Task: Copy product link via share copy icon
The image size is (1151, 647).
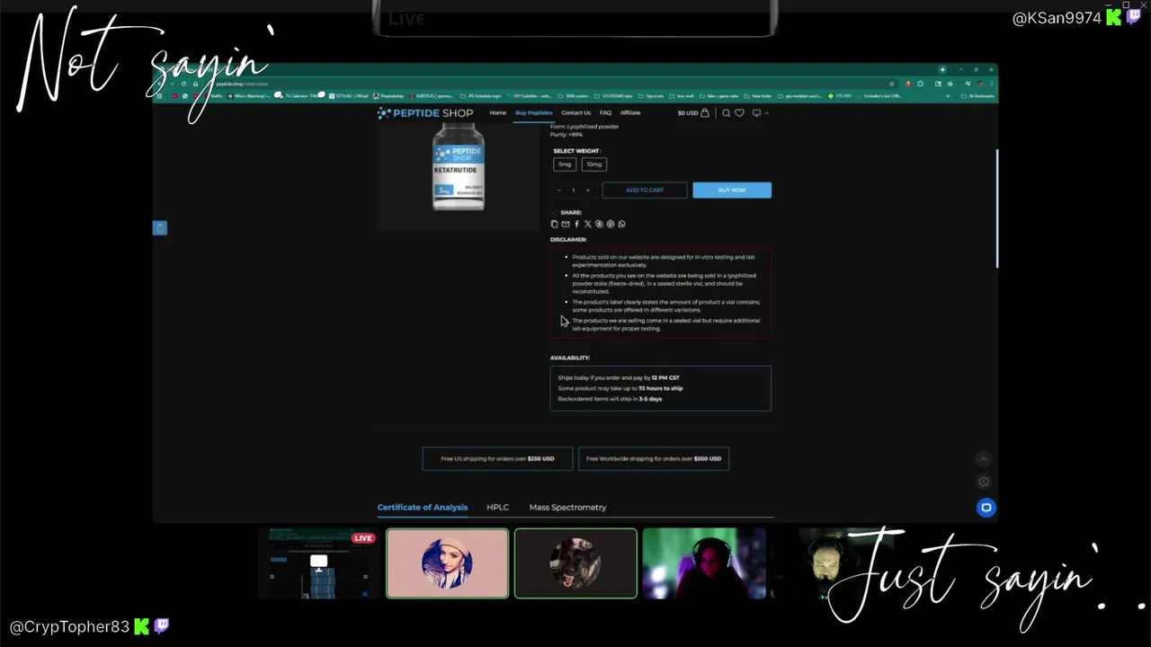Action: coord(554,224)
